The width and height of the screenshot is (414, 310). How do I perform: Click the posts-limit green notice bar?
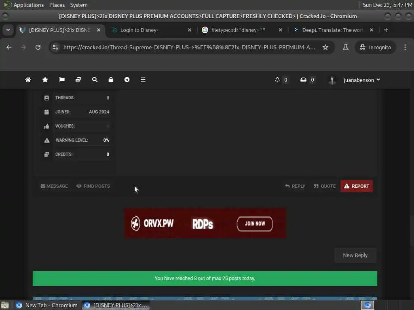point(205,279)
